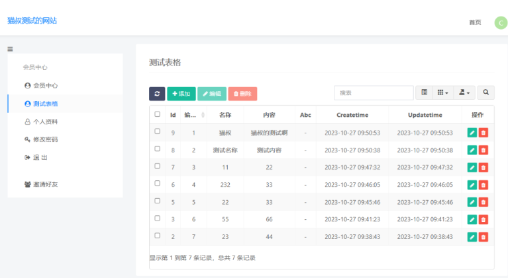
Task: Open the columns grid dropdown
Action: (443, 92)
